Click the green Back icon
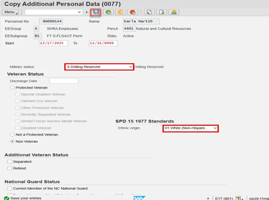269x200 pixels. [x=108, y=12]
